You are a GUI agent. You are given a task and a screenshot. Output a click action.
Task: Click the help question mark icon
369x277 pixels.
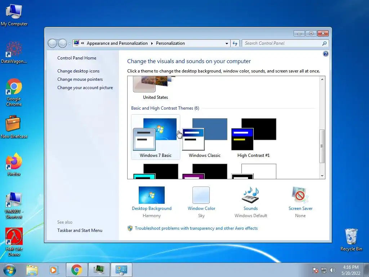(325, 54)
